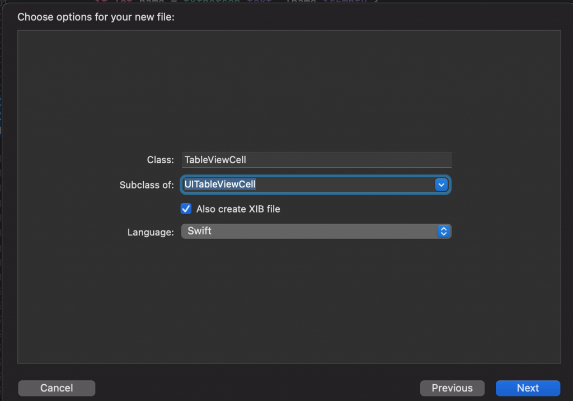This screenshot has height=401, width=573.
Task: Uncheck Also create XIB file checkbox
Action: (x=186, y=209)
